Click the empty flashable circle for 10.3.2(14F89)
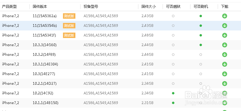The height and width of the screenshot is (111, 241). pos(200,55)
